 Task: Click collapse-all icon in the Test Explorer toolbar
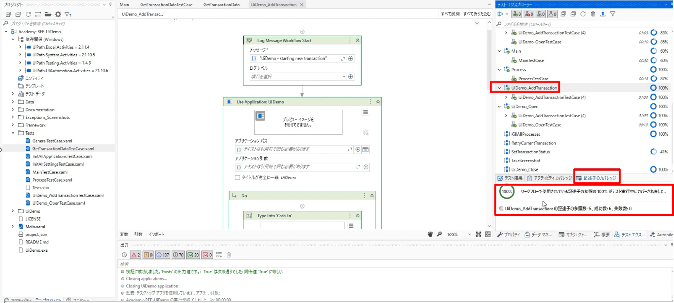[573, 14]
